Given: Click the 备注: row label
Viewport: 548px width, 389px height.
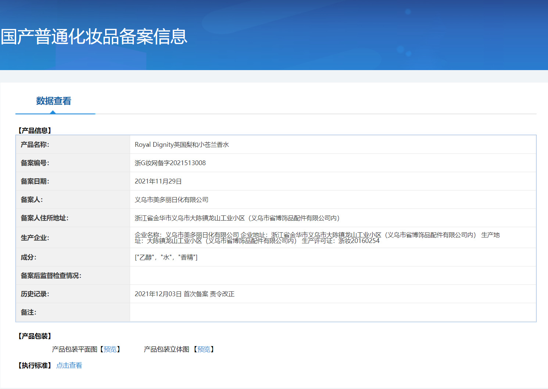Looking at the screenshot, I should pyautogui.click(x=28, y=312).
